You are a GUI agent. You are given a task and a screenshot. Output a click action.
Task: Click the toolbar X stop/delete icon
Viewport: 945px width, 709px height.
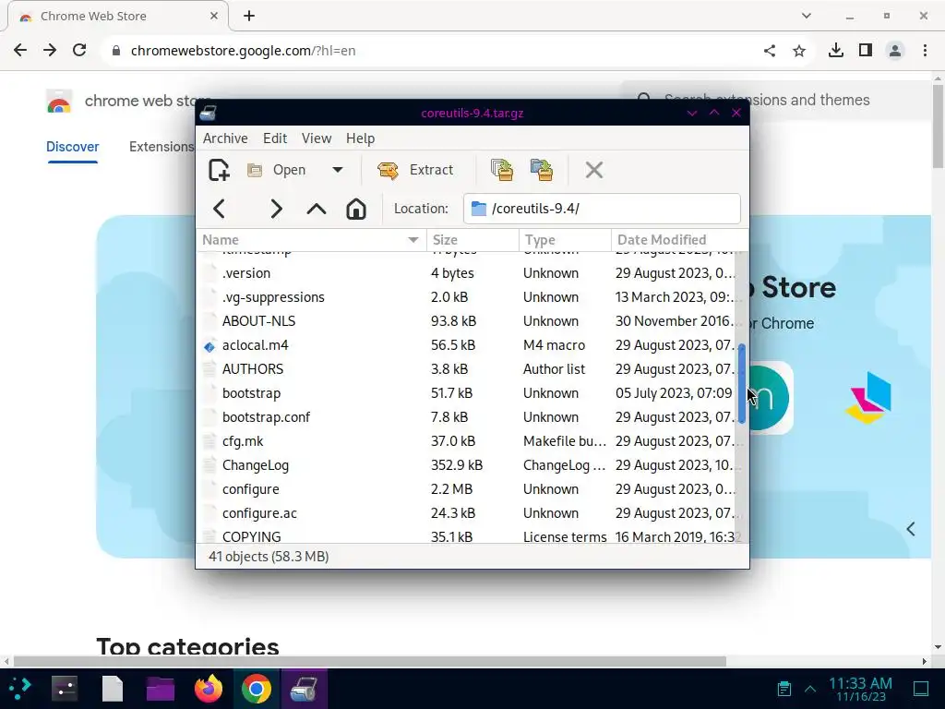click(594, 170)
